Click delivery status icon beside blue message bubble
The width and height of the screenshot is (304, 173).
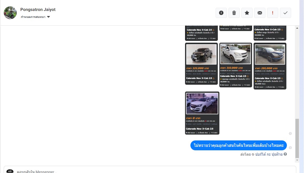(290, 148)
